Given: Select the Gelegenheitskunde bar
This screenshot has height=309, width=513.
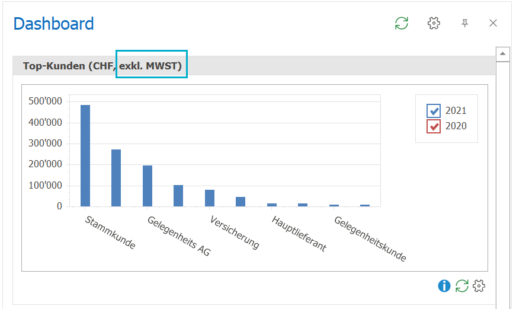Looking at the screenshot, I should (x=334, y=205).
